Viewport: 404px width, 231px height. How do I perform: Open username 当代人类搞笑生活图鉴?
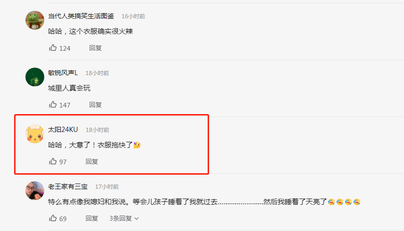click(x=81, y=16)
